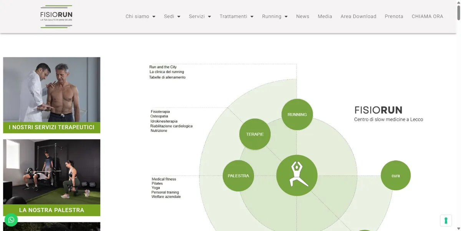The height and width of the screenshot is (231, 461).
Task: Click Tabelle di allenamento text
Action: click(167, 77)
